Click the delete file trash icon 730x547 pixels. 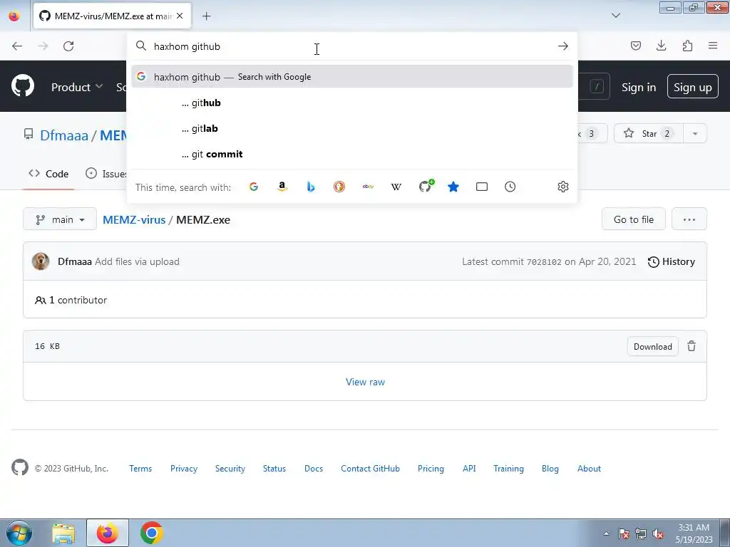point(692,346)
